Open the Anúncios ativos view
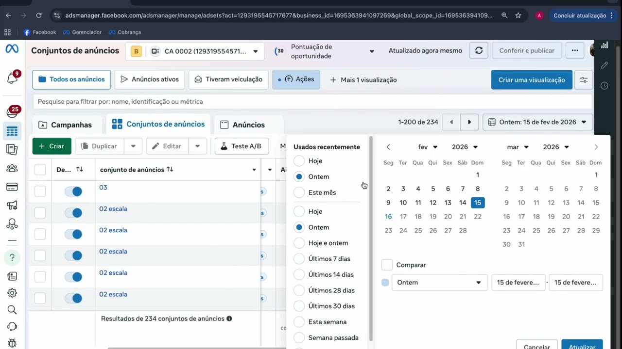Viewport: 622px width, 349px height. tap(150, 79)
